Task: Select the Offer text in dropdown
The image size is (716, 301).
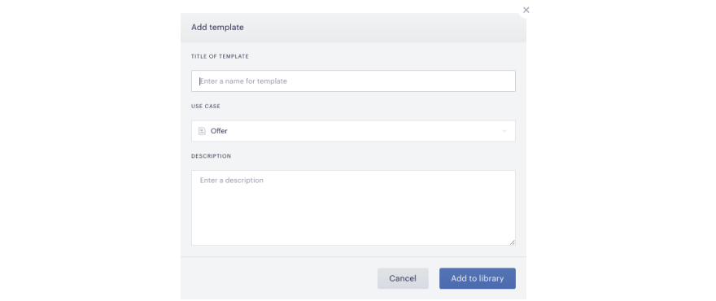Action: (x=219, y=131)
